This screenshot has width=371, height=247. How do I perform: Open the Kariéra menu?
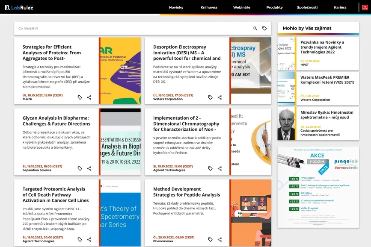tap(340, 7)
